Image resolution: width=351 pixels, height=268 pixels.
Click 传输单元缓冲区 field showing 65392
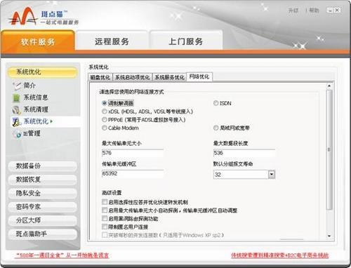tap(133, 173)
